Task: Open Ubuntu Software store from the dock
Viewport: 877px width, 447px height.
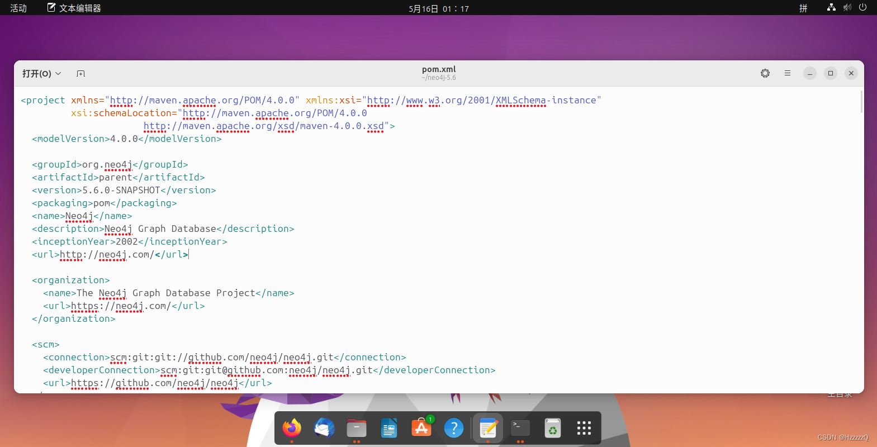Action: pyautogui.click(x=421, y=429)
